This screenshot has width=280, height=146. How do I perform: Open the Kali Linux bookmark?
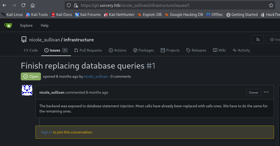[12, 15]
